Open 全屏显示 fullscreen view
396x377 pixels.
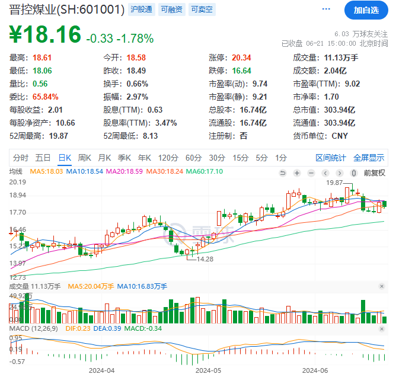point(369,158)
